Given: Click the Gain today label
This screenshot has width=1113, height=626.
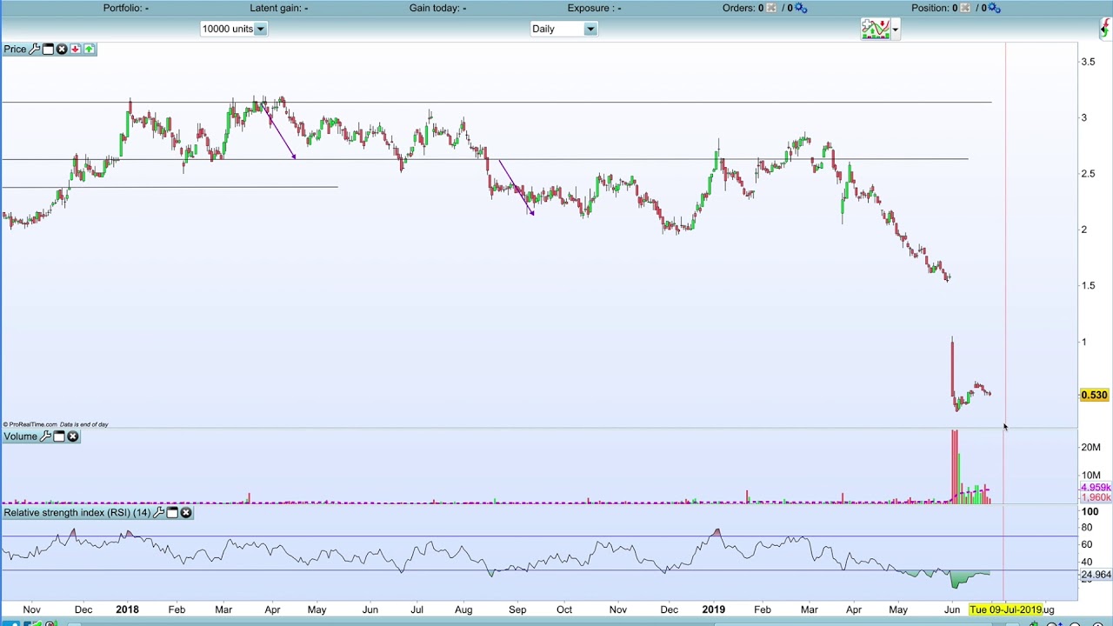Looking at the screenshot, I should pyautogui.click(x=437, y=8).
